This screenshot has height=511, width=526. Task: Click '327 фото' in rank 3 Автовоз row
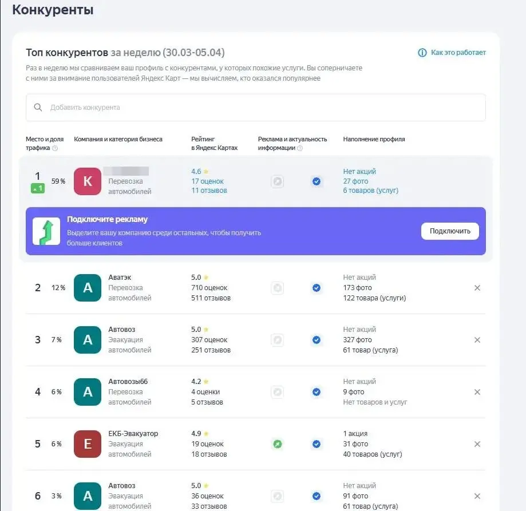(x=357, y=340)
